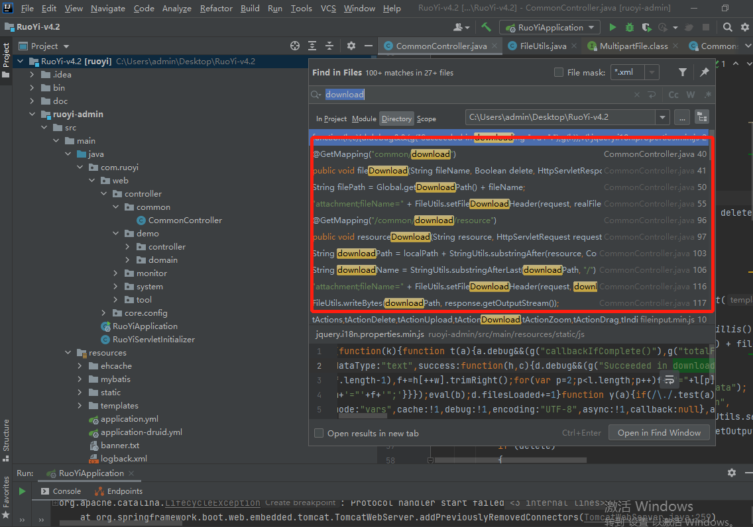Toggle Words (W) search option
The height and width of the screenshot is (527, 753).
[x=691, y=95]
